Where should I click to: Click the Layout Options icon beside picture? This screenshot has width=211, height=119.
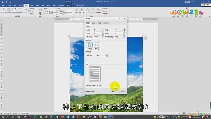146,38
